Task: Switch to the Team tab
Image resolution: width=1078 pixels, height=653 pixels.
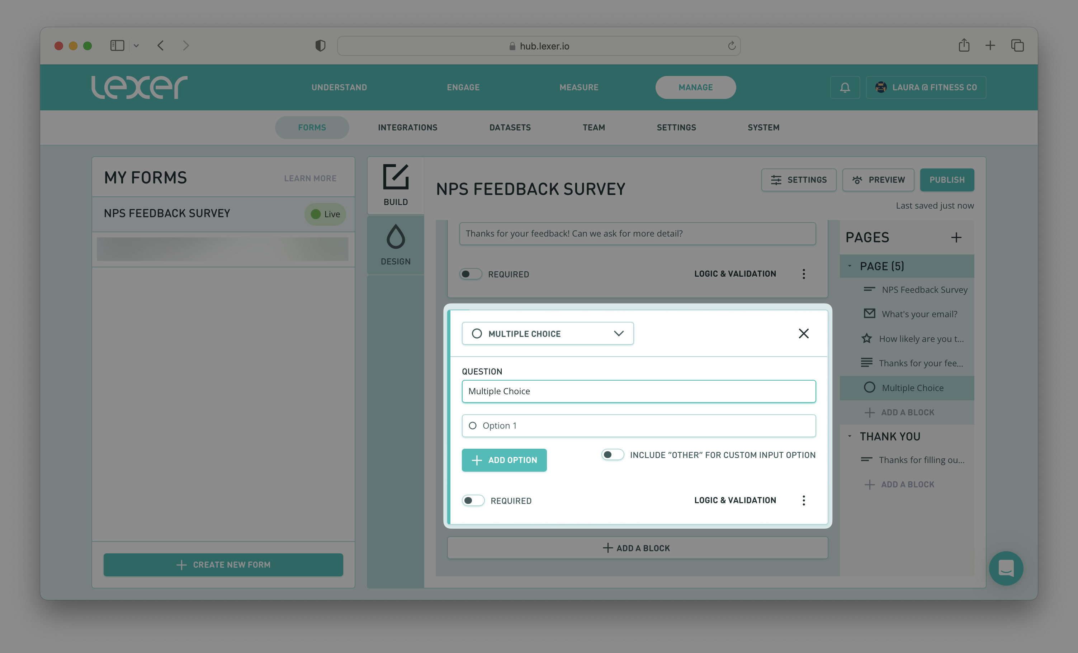Action: (594, 127)
